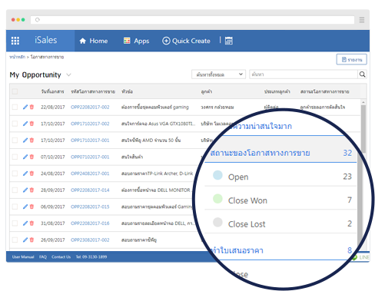Open the app grid launcher icon
The width and height of the screenshot is (375, 291).
tap(15, 41)
